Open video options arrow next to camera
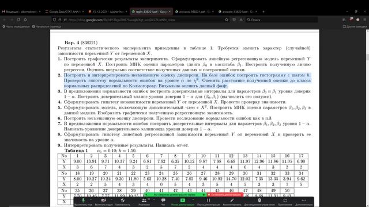 click(111, 200)
